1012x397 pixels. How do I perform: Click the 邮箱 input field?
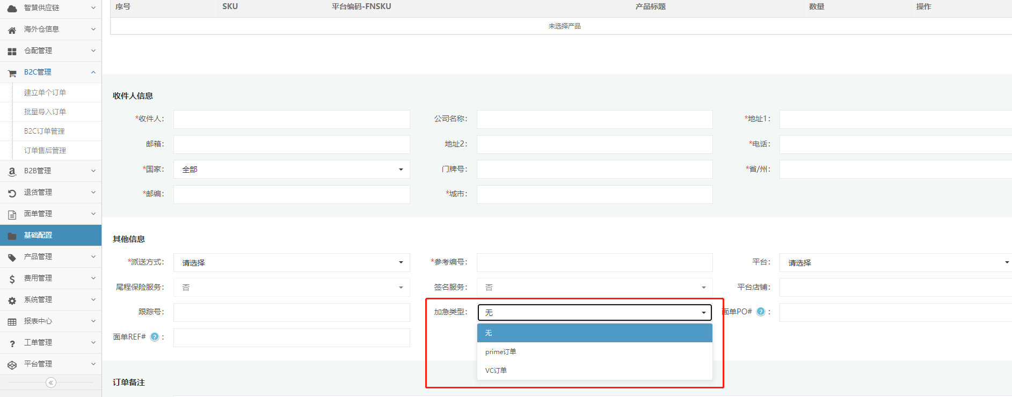[x=292, y=144]
